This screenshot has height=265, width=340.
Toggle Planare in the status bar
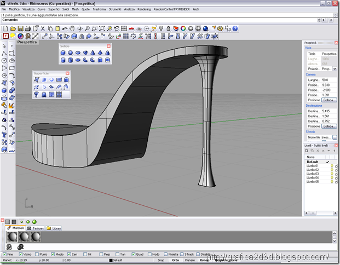pyautogui.click(x=190, y=260)
